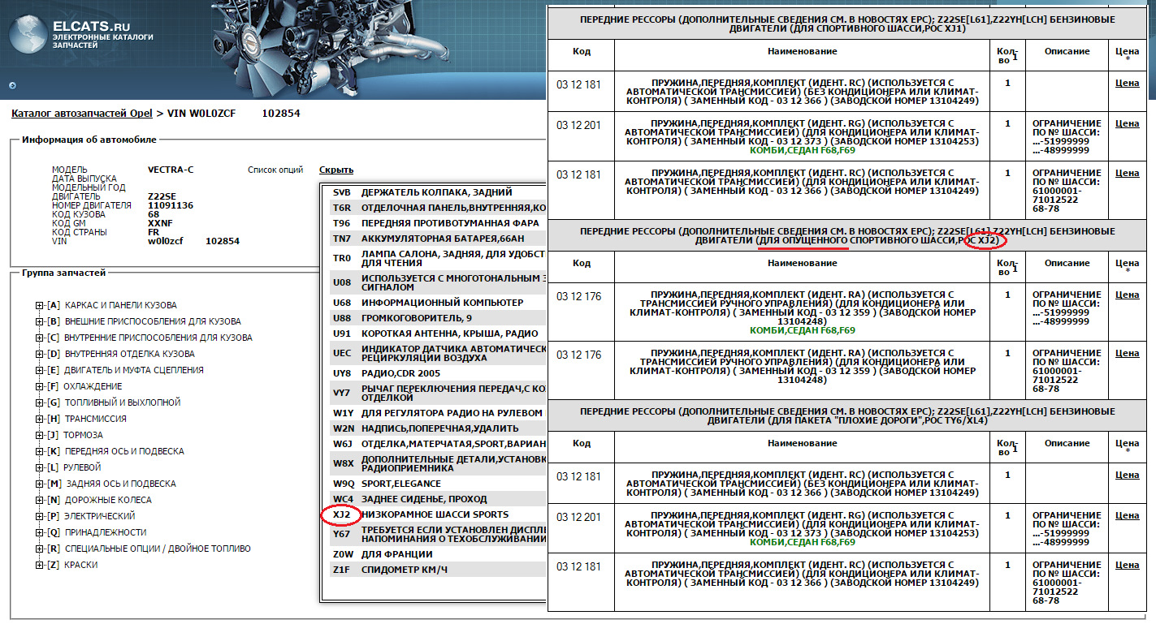
Task: Click the XJ1 sports chassis table header
Action: (847, 24)
